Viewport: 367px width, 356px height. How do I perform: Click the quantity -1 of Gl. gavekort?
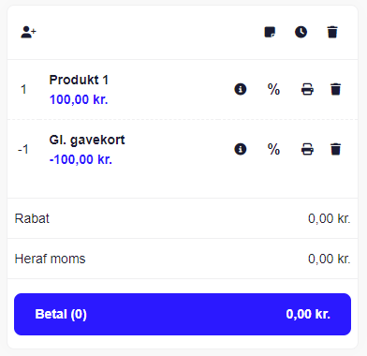pos(23,150)
